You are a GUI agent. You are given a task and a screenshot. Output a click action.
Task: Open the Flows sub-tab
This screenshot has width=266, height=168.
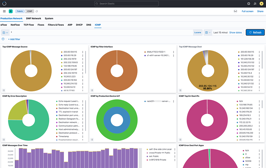pyautogui.click(x=41, y=25)
